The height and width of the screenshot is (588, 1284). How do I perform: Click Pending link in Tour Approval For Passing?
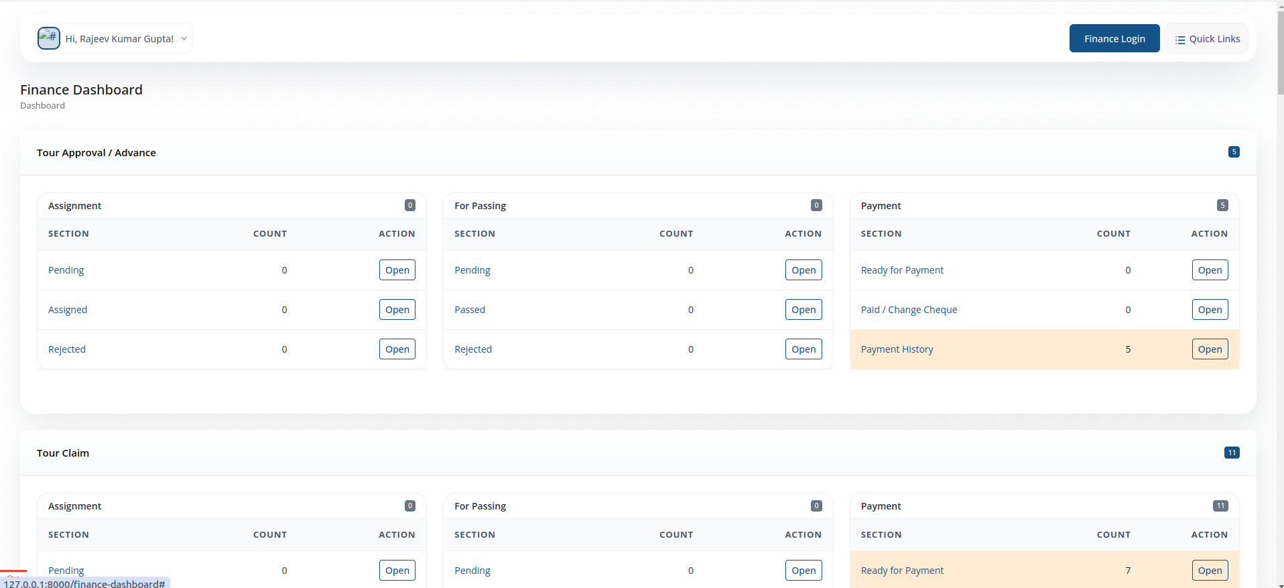click(472, 270)
